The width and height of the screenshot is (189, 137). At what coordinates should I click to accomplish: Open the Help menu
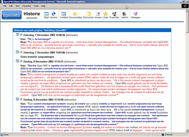[x=43, y=6]
